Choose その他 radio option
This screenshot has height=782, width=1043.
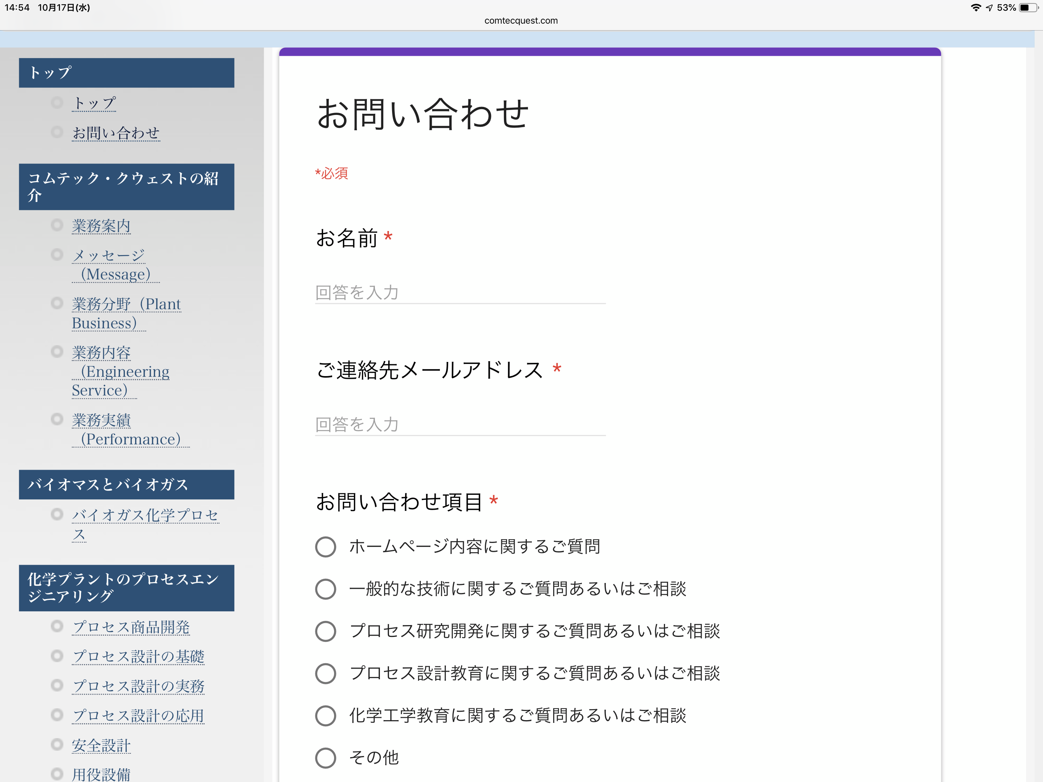coord(325,758)
